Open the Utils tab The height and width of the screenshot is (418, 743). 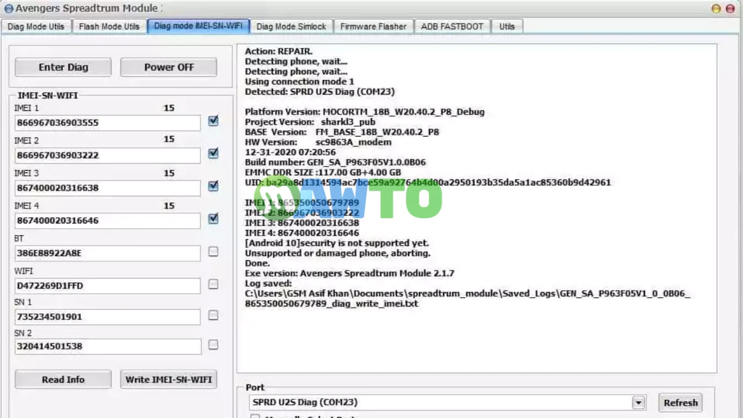[507, 26]
